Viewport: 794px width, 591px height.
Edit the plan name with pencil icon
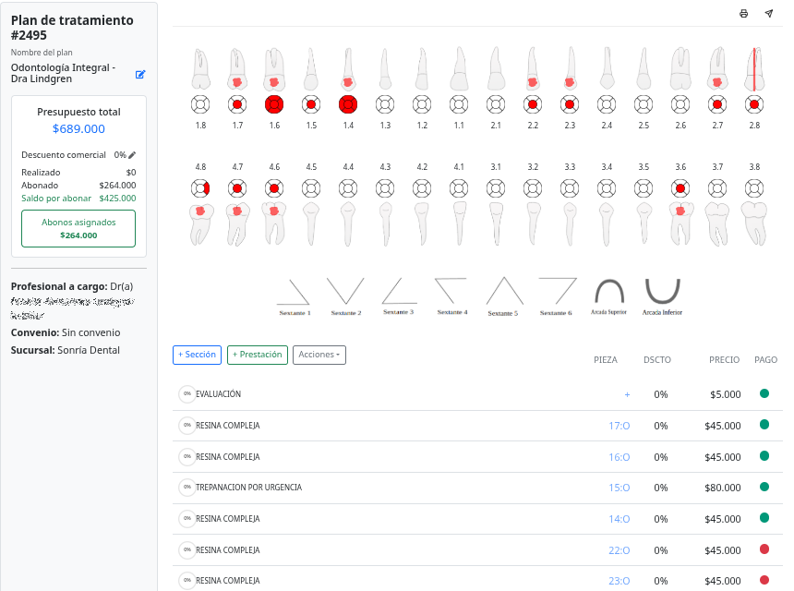coord(140,75)
